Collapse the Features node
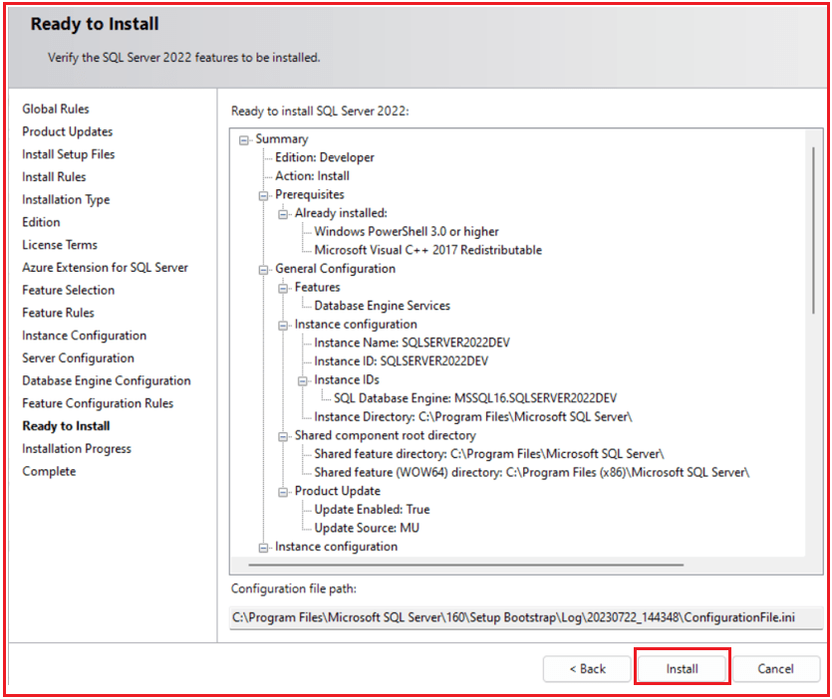832x699 pixels. (283, 289)
